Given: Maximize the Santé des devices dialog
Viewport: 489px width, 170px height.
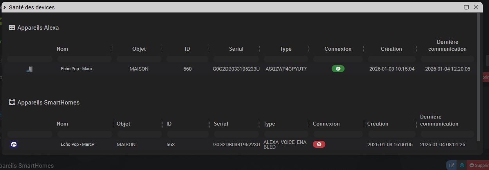Looking at the screenshot, I should (x=466, y=7).
